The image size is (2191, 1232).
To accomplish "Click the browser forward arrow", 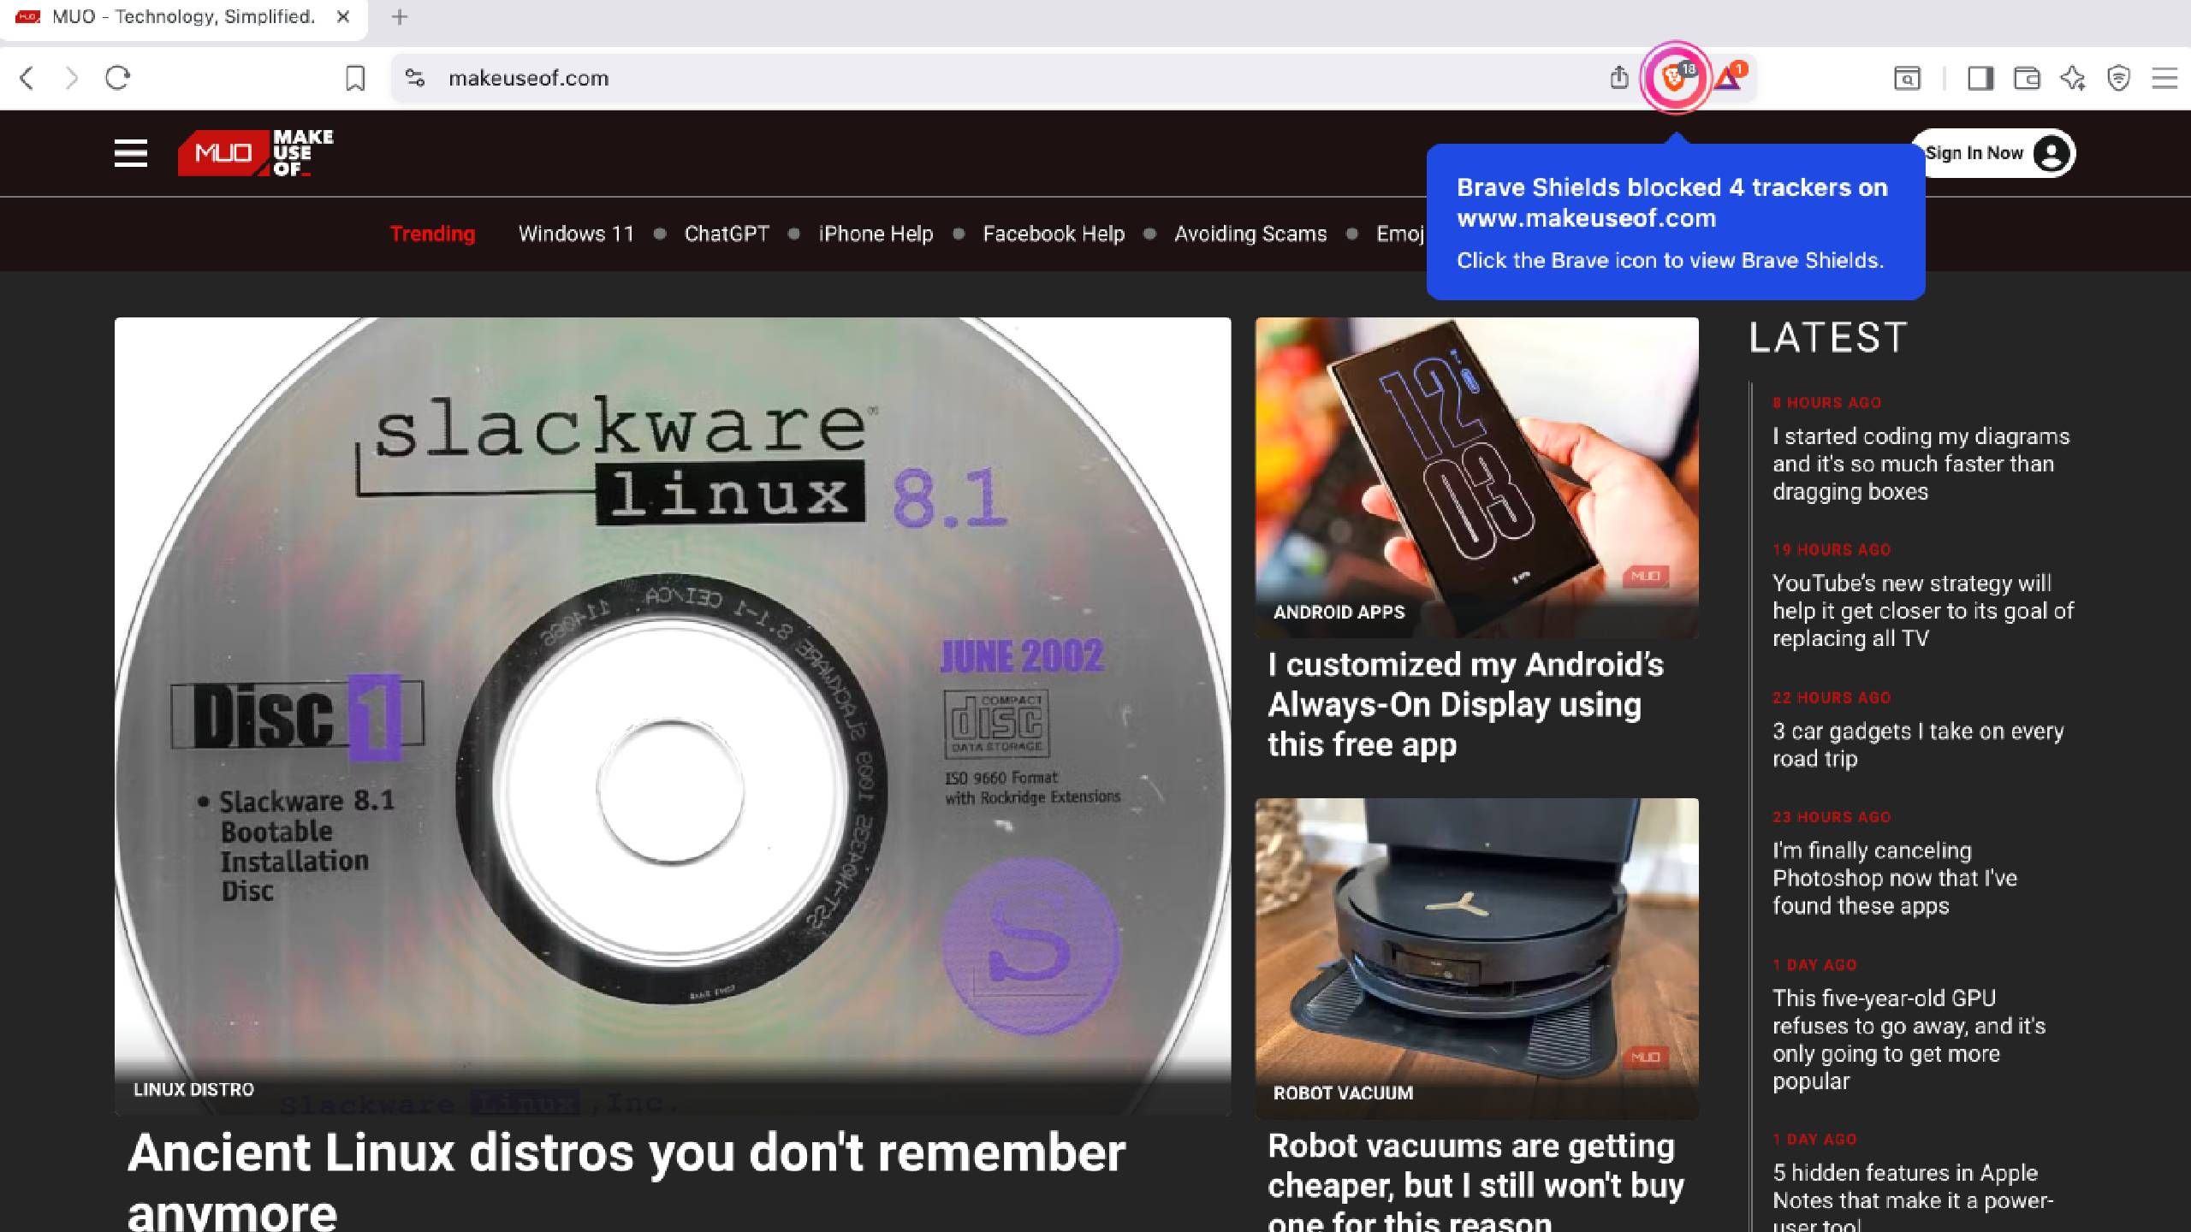I will [x=72, y=78].
